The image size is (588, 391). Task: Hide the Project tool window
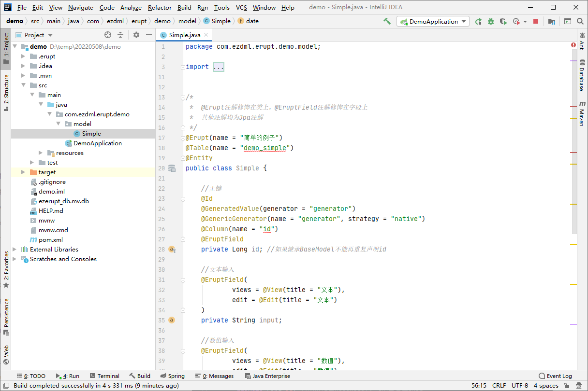[149, 35]
